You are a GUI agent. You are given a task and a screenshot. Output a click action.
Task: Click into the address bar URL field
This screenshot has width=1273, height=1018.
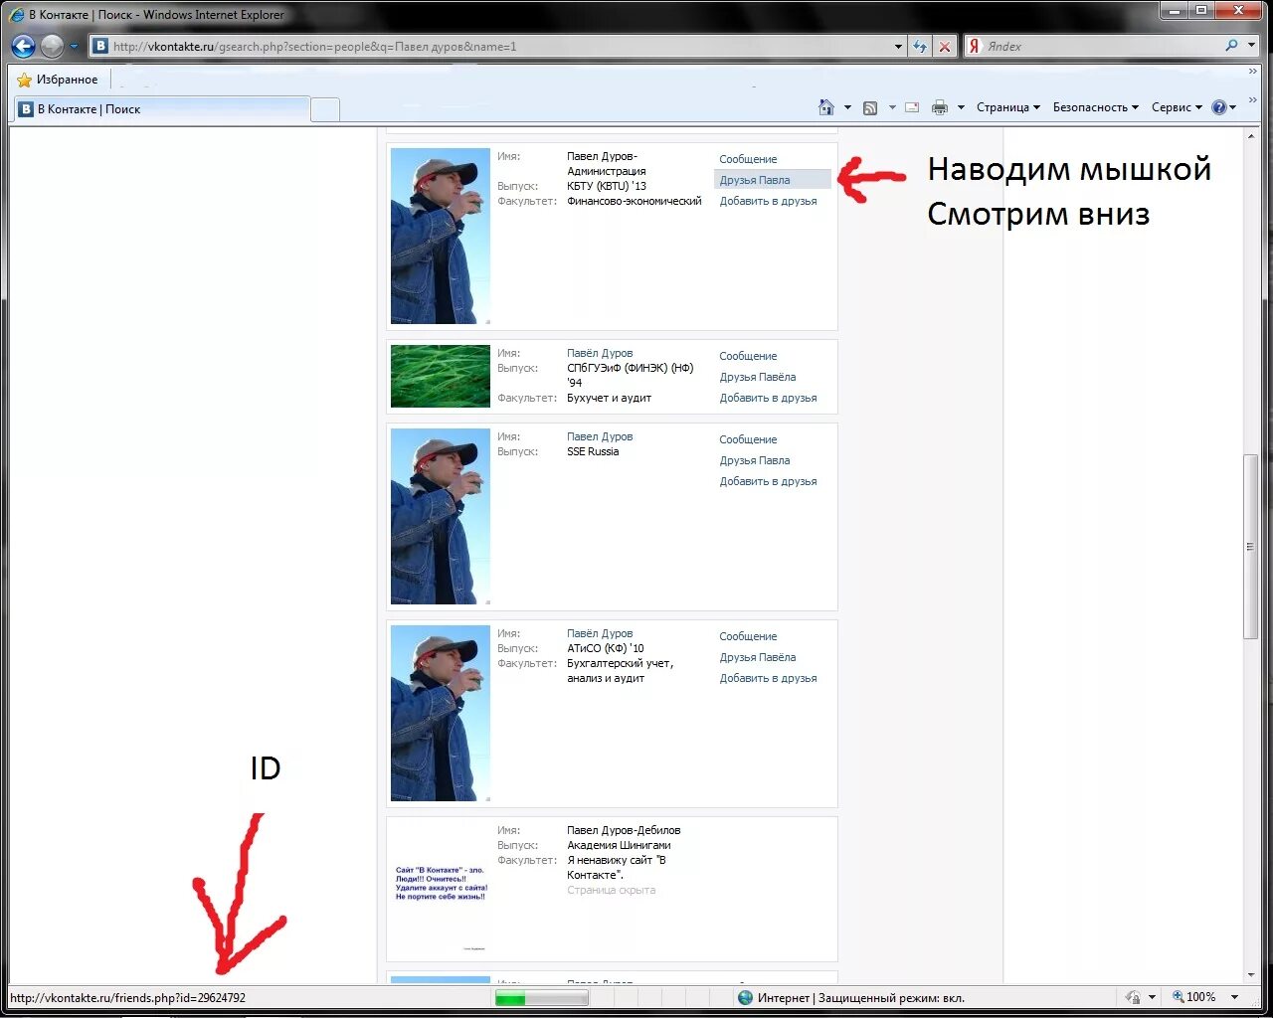pos(497,46)
